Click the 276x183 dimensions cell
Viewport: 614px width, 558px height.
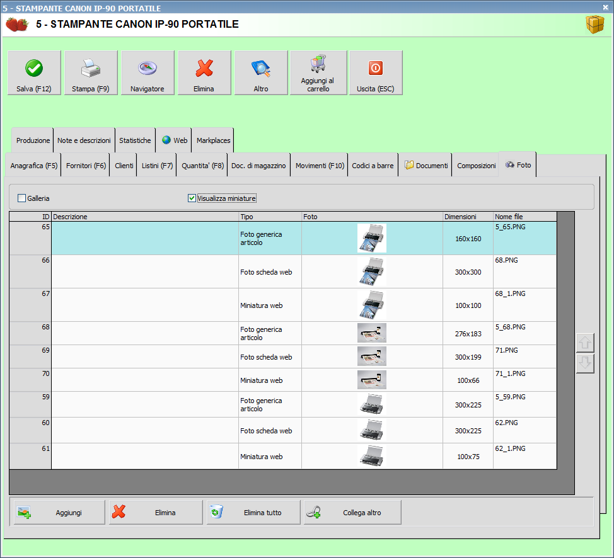(x=468, y=333)
